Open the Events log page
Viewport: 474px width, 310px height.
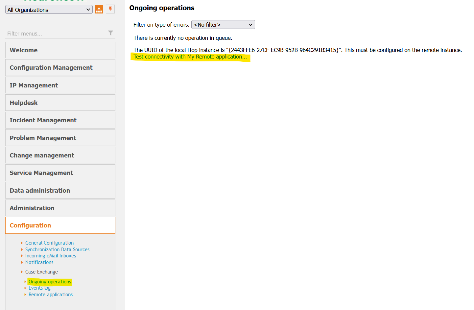click(39, 288)
